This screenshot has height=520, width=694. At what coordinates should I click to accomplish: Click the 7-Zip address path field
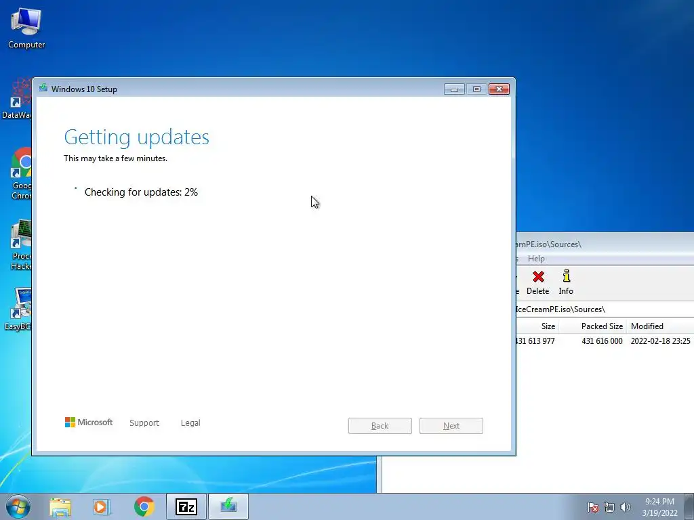[605, 309]
